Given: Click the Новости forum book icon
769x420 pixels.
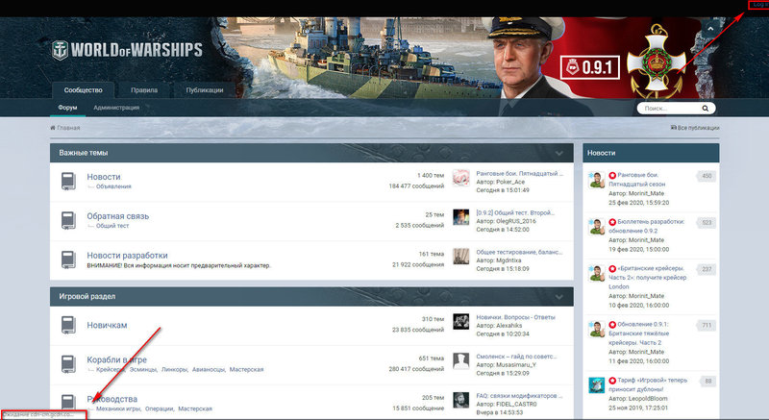Looking at the screenshot, I should [68, 182].
